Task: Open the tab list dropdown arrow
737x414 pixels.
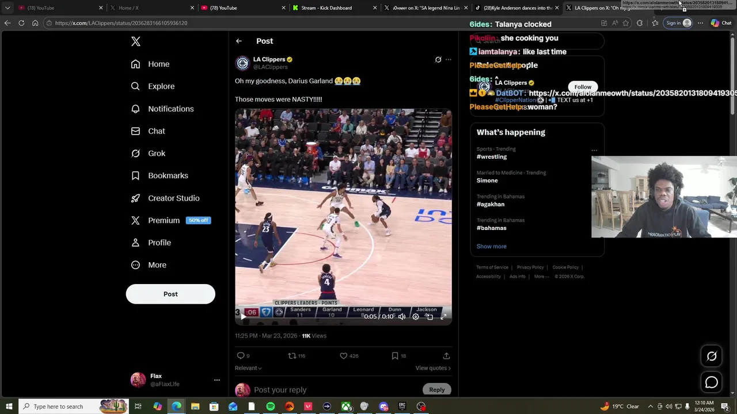Action: click(x=7, y=8)
